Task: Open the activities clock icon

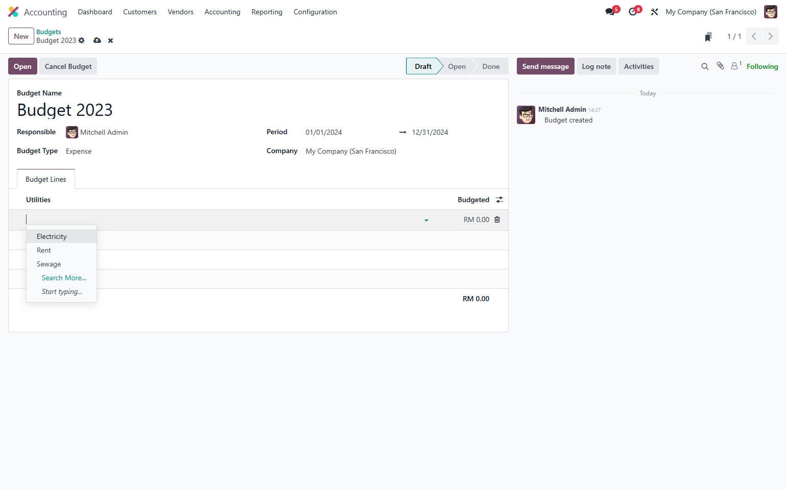Action: [633, 11]
